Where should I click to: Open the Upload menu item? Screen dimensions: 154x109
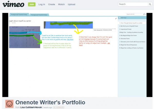[x=72, y=4]
